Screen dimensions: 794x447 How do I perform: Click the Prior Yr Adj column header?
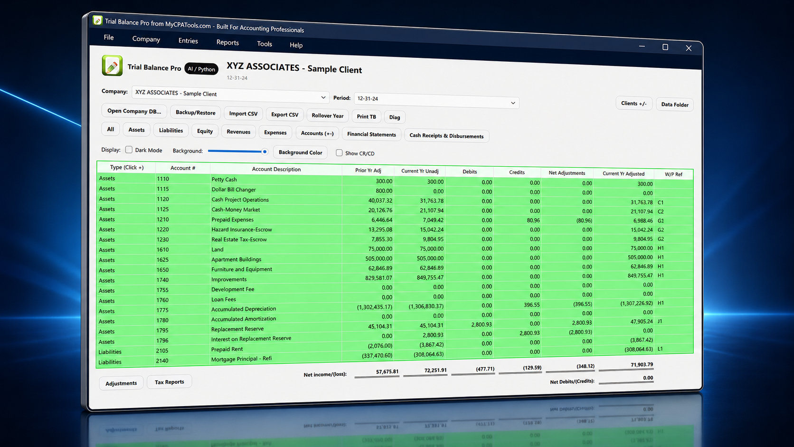(368, 170)
